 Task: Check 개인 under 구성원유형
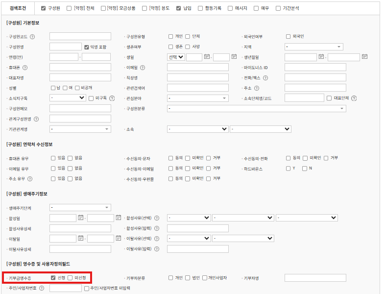170,37
